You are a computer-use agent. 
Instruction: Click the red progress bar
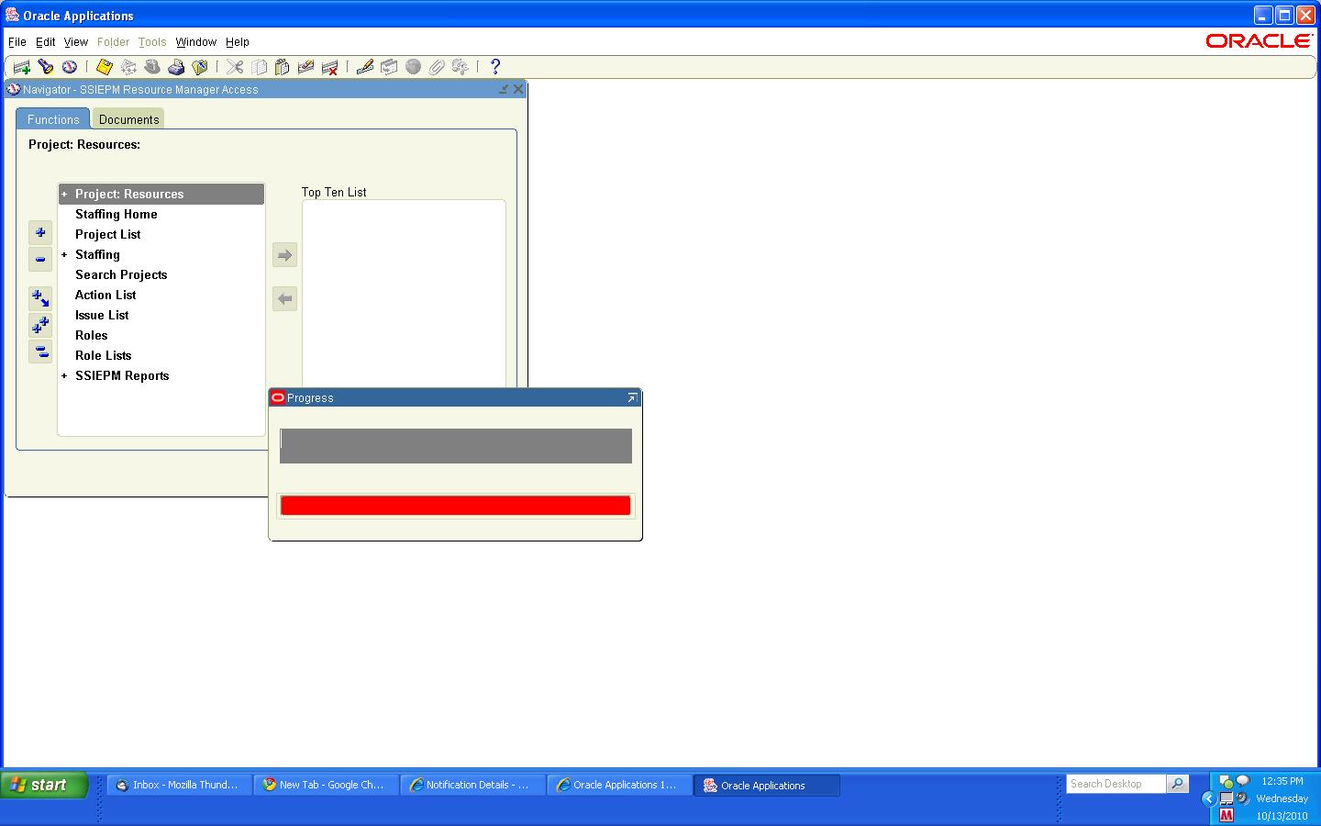pos(455,506)
